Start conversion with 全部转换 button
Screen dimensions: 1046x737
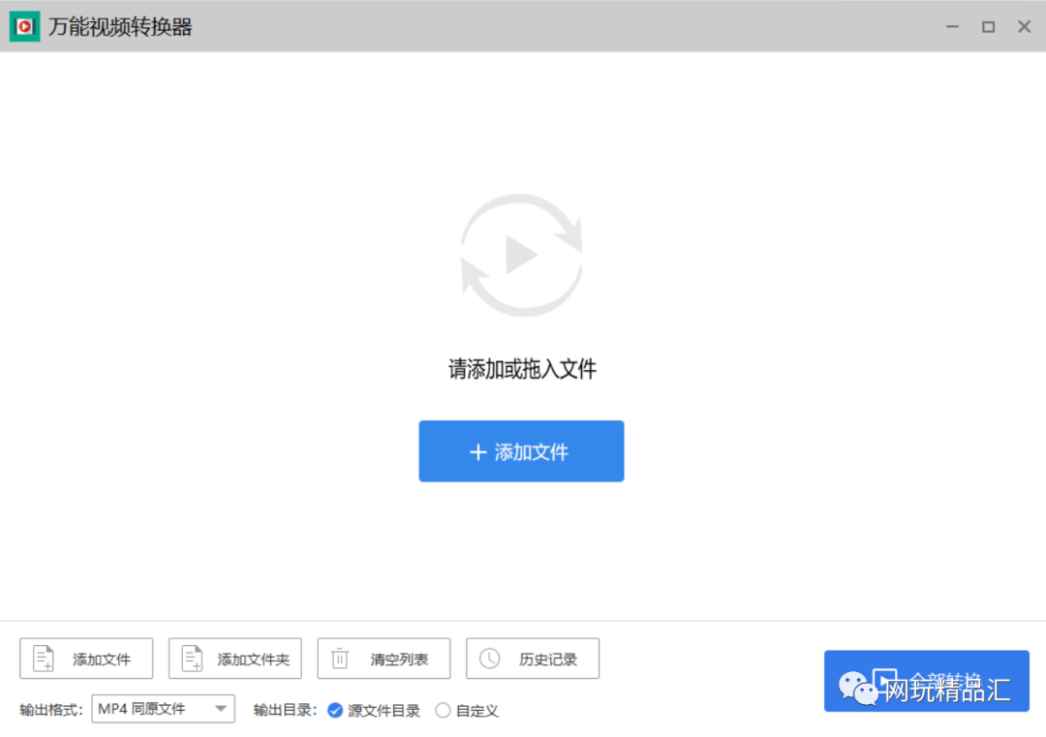927,681
